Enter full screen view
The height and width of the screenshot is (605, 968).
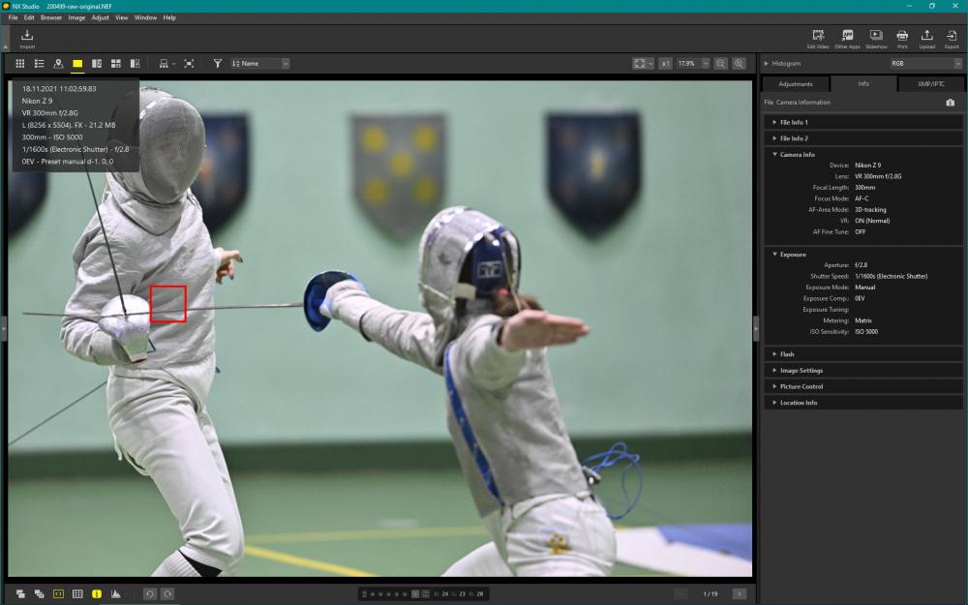click(x=189, y=64)
